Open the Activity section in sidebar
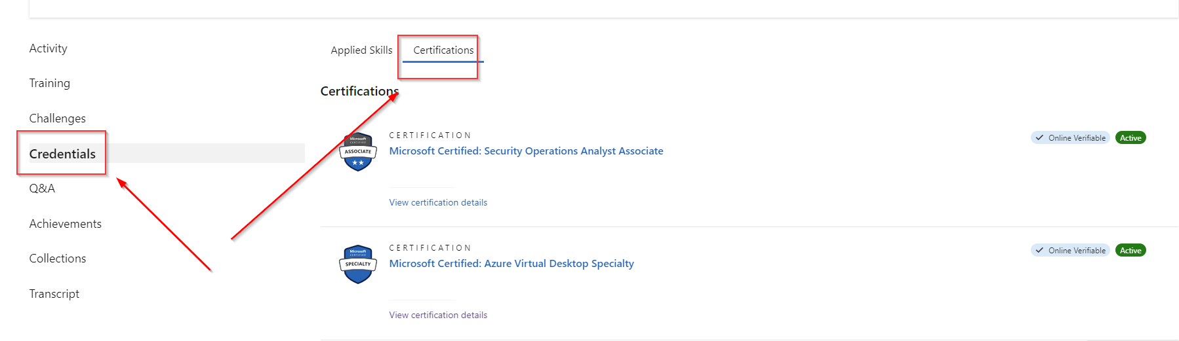This screenshot has height=341, width=1179. click(x=48, y=48)
